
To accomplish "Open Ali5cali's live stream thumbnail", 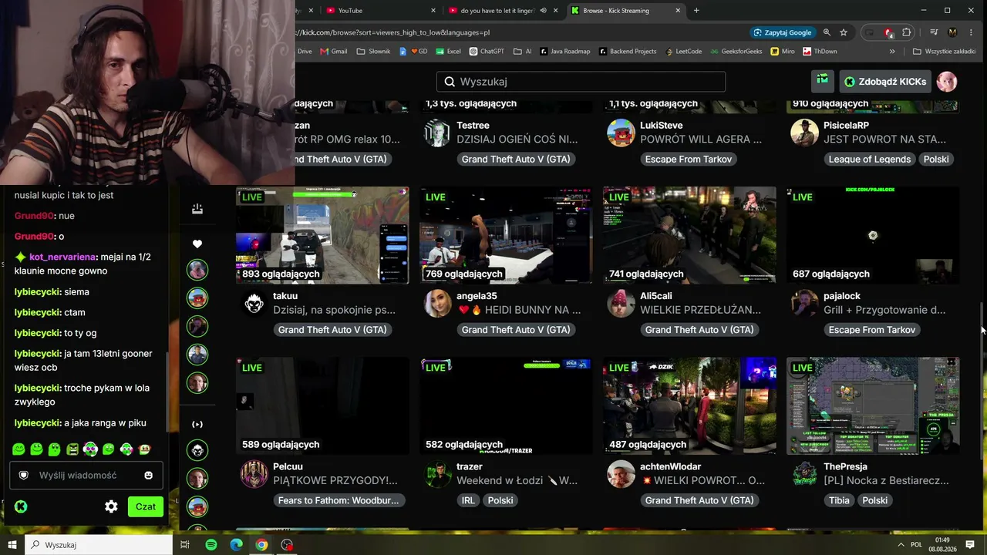I will click(x=689, y=235).
